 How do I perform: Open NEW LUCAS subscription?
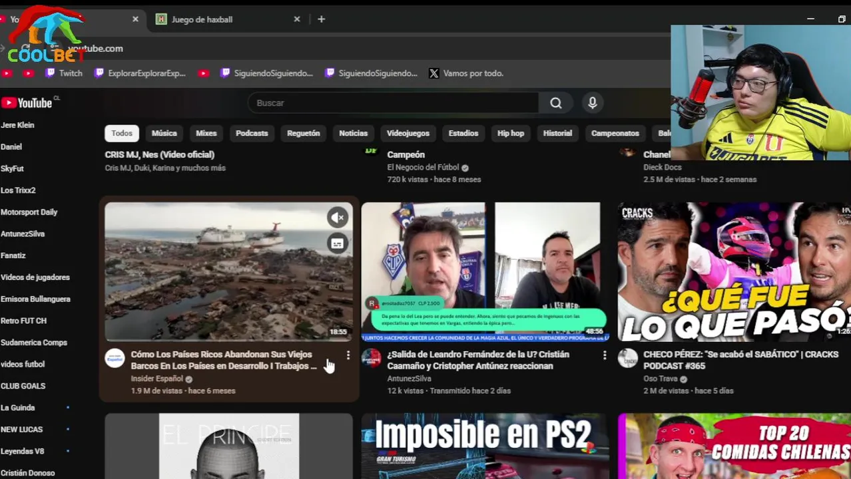point(22,430)
